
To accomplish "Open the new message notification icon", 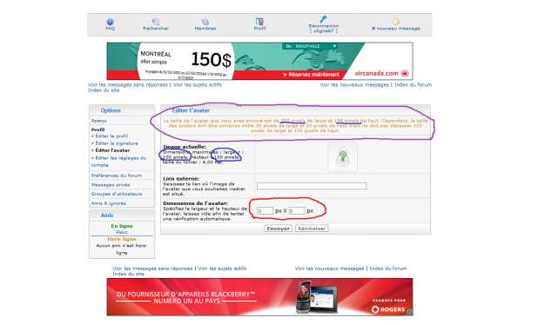I will [x=396, y=22].
